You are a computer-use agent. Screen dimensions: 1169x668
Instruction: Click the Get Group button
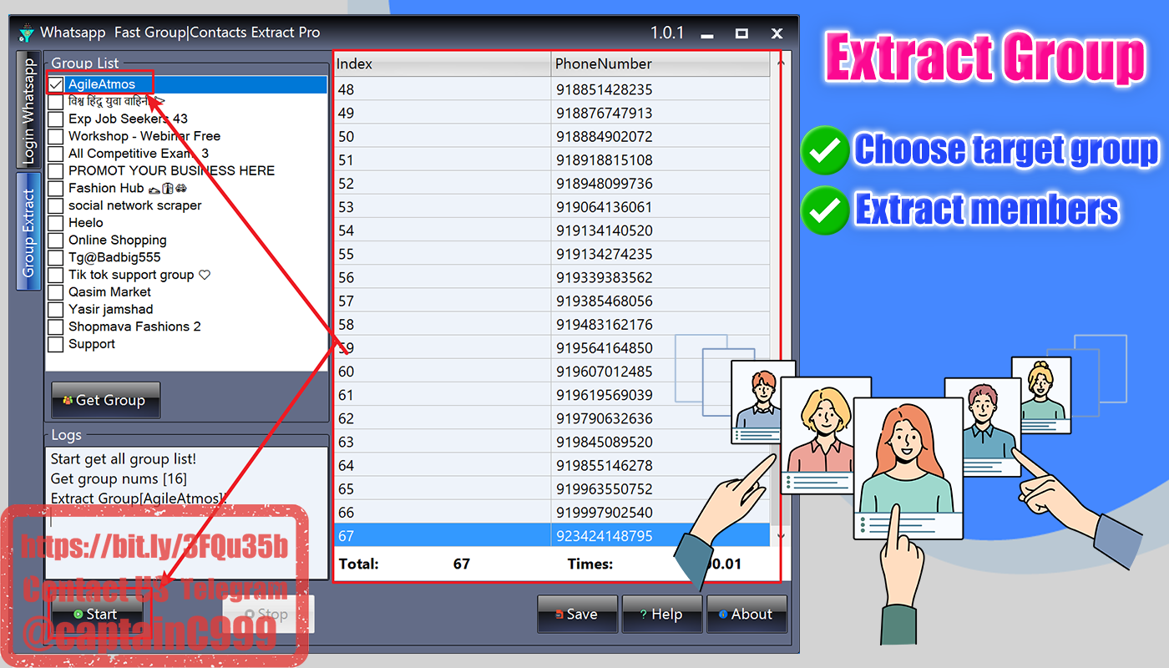coord(105,400)
